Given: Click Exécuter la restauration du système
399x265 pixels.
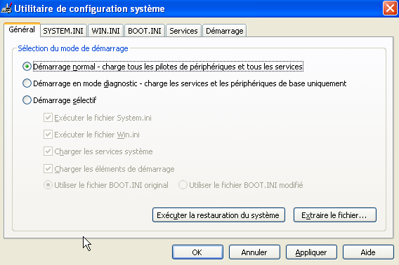Looking at the screenshot, I should click(218, 215).
